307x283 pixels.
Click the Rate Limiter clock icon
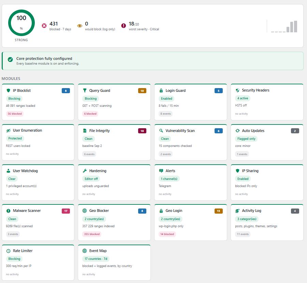click(x=8, y=251)
